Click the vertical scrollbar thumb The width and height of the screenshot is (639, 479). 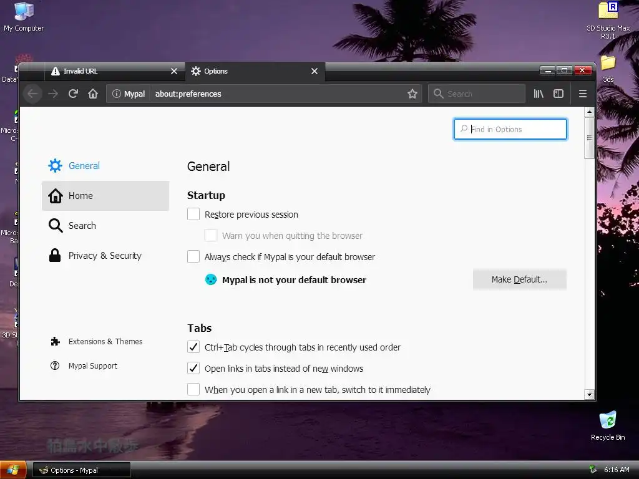589,138
